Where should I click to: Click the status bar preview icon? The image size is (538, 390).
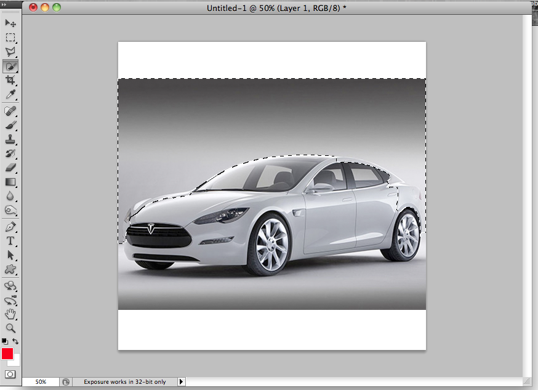(x=66, y=382)
